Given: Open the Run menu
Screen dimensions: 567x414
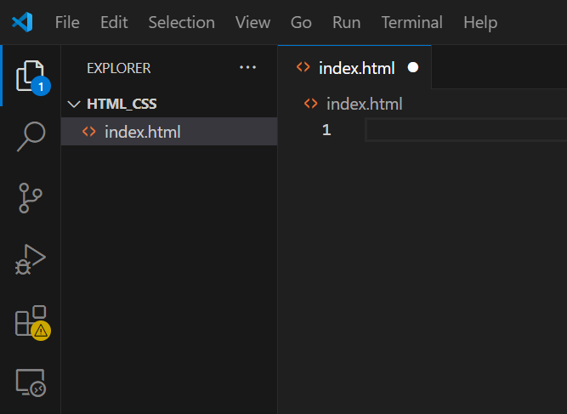Looking at the screenshot, I should [x=346, y=22].
